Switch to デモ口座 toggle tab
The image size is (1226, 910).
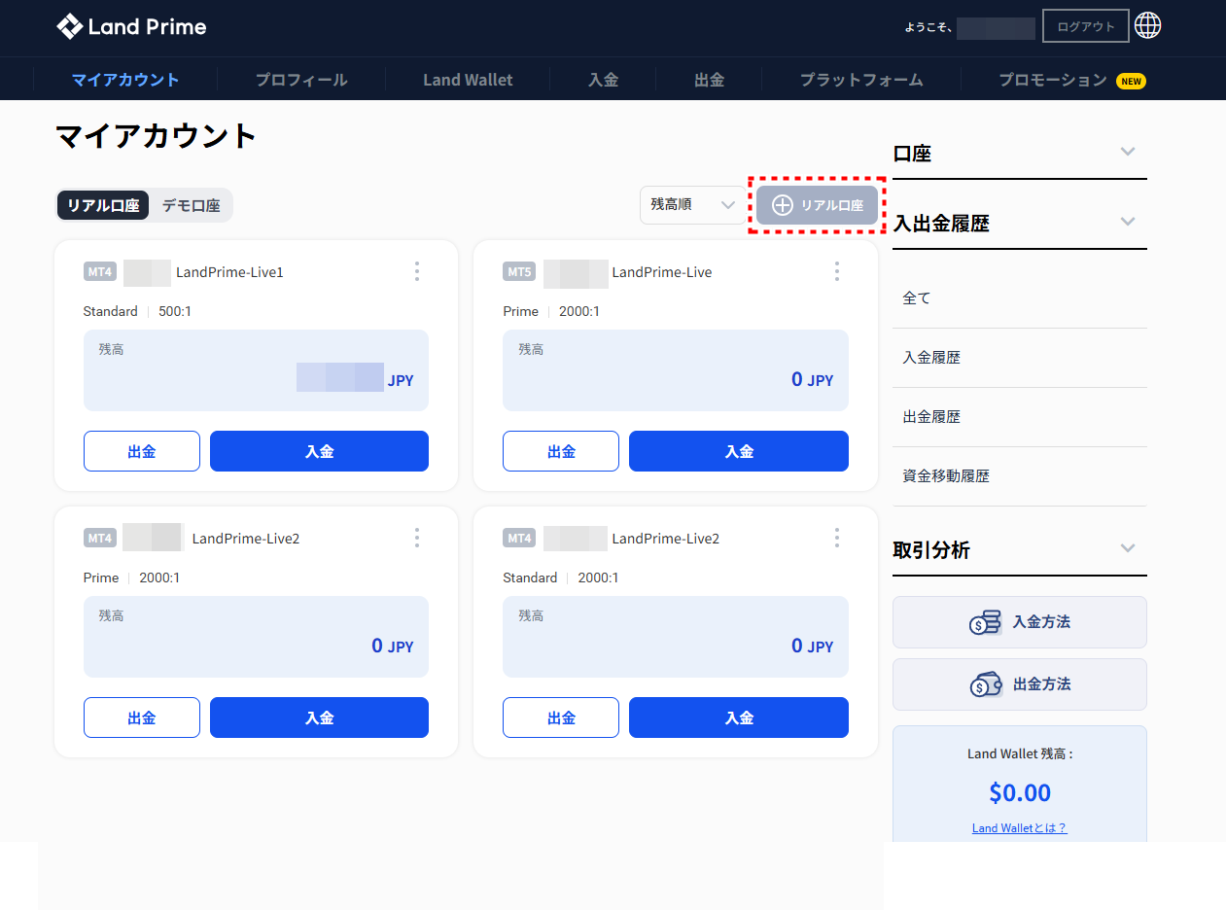[191, 205]
